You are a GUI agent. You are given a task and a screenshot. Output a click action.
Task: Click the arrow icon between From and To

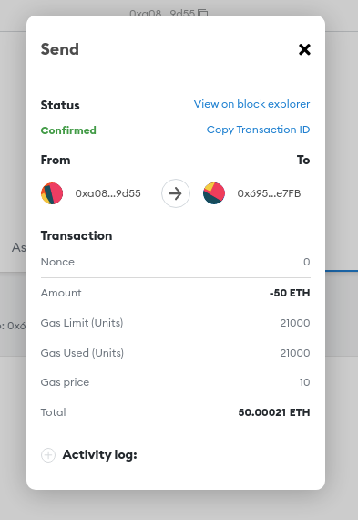[x=176, y=193]
